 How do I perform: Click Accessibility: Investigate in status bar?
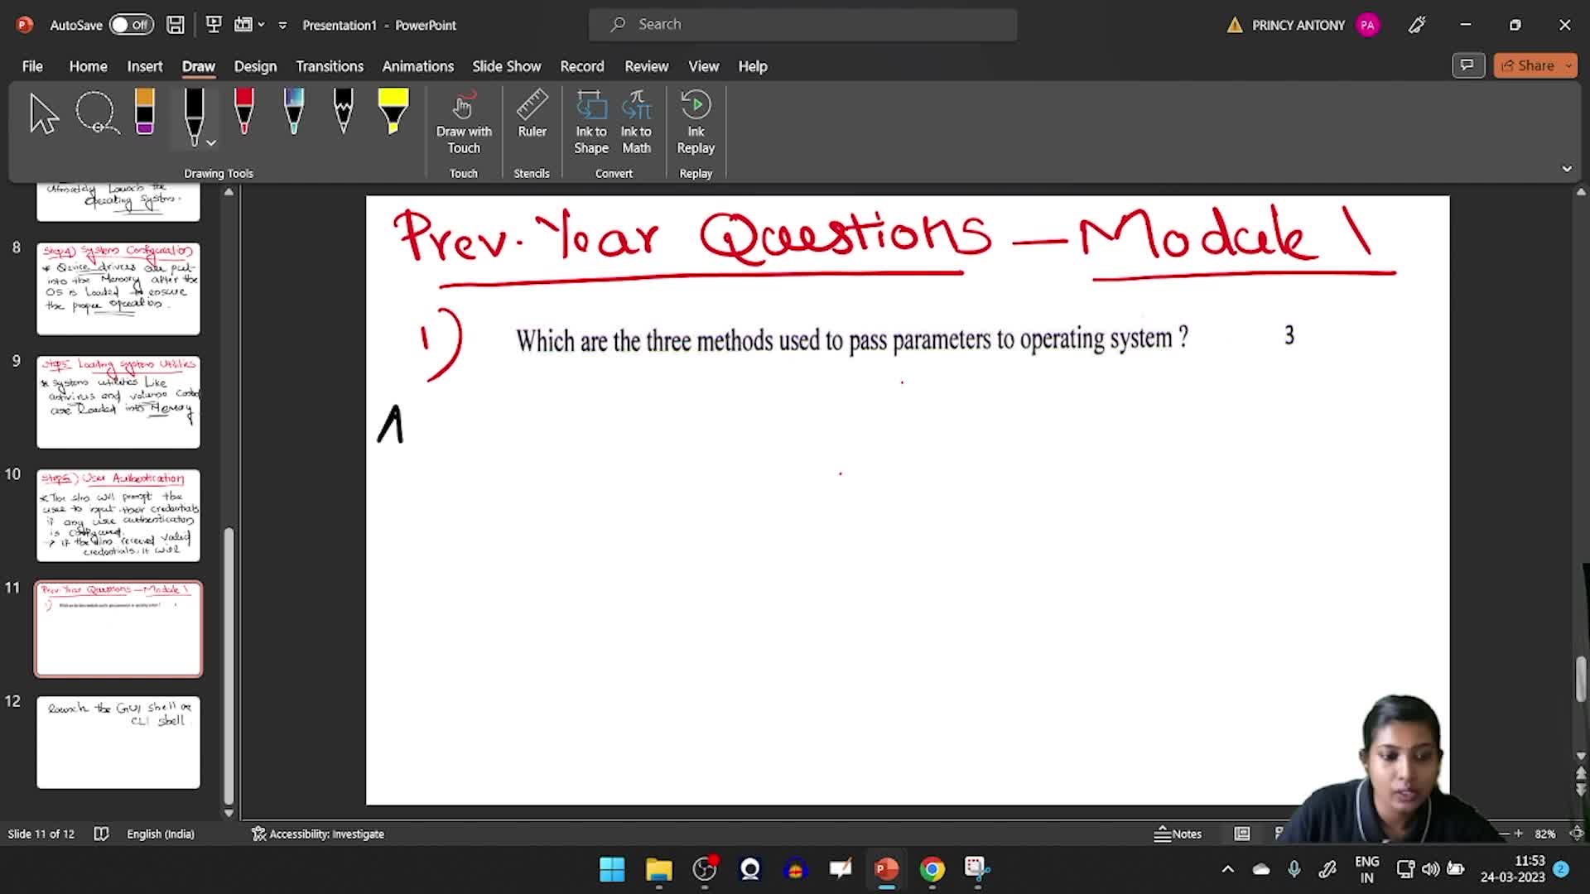[318, 834]
